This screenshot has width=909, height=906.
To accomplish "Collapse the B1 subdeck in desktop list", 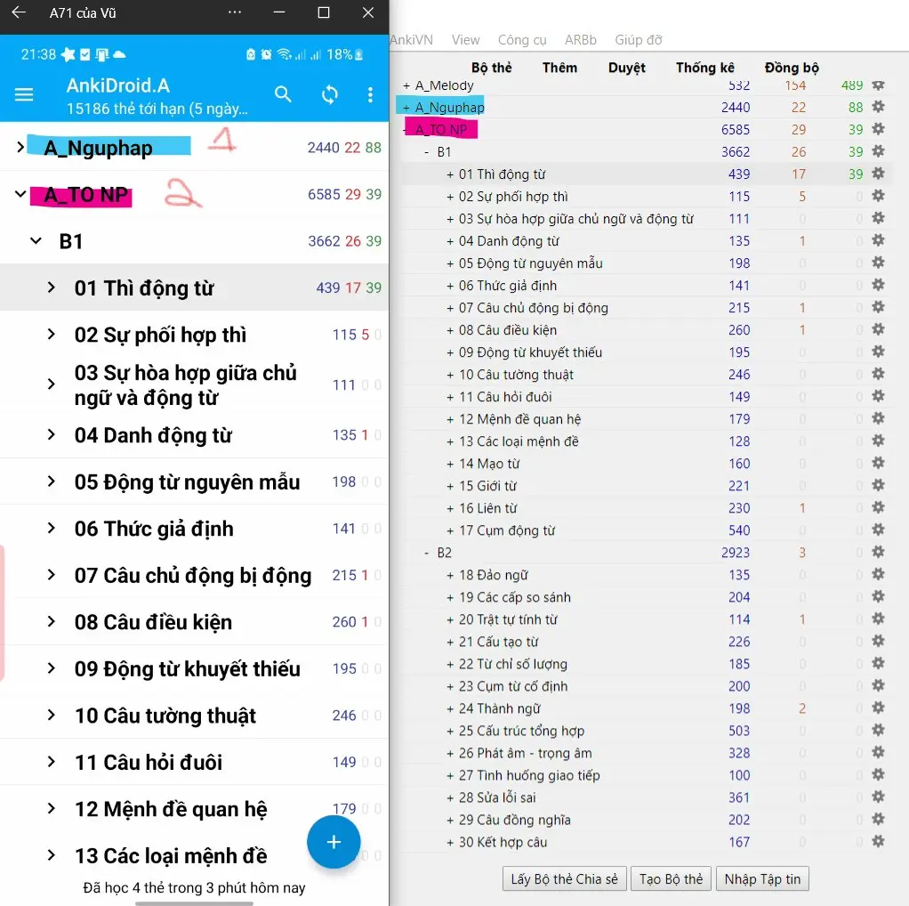I will pos(428,152).
